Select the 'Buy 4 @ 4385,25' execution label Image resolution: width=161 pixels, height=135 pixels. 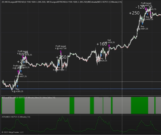pyautogui.click(x=18, y=90)
